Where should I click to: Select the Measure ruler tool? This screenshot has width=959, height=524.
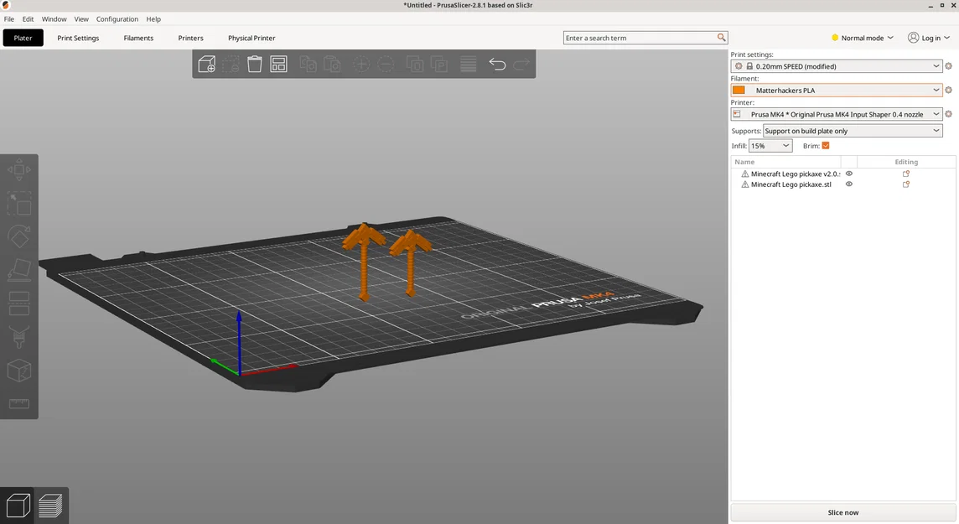19,403
